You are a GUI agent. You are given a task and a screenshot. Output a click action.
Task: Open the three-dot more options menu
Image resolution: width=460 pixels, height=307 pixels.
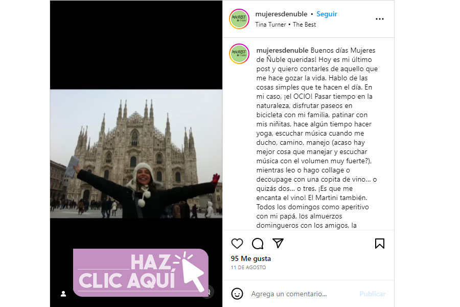[380, 19]
